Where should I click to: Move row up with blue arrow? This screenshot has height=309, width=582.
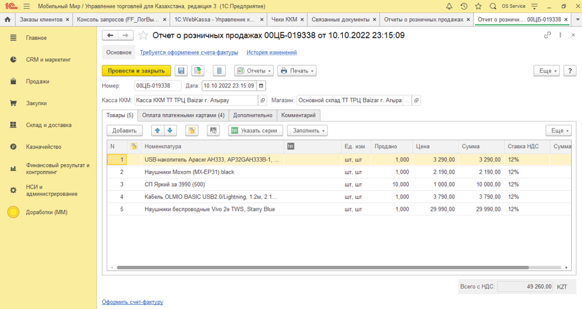click(157, 131)
